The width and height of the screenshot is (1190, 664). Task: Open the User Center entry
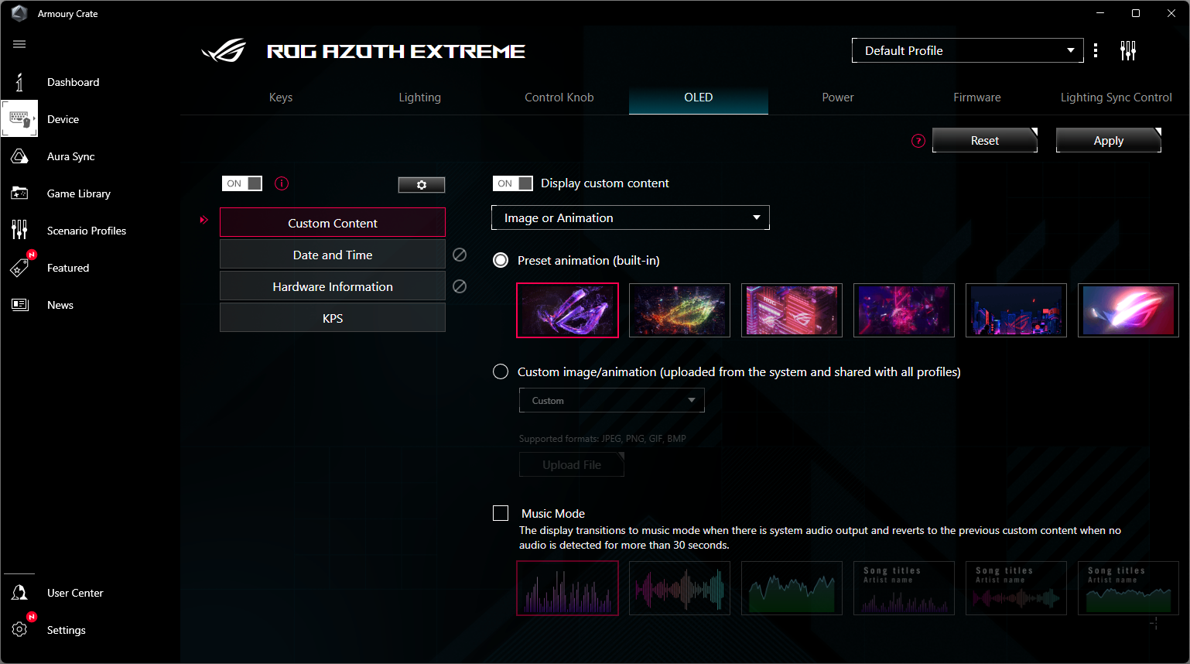[75, 593]
